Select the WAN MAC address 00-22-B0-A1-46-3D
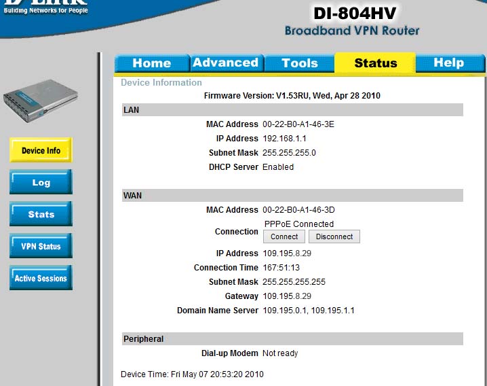Viewport: 487px width, 386px height. [x=298, y=210]
